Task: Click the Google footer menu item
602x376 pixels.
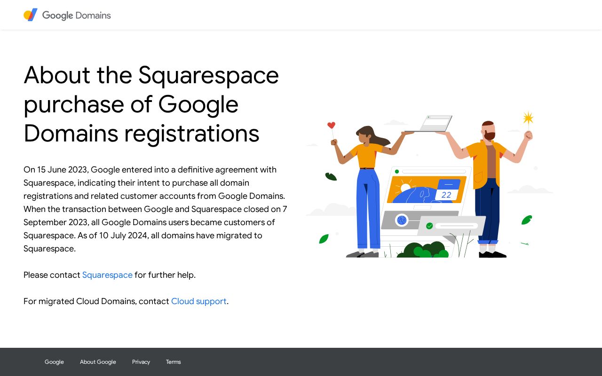Action: (54, 362)
